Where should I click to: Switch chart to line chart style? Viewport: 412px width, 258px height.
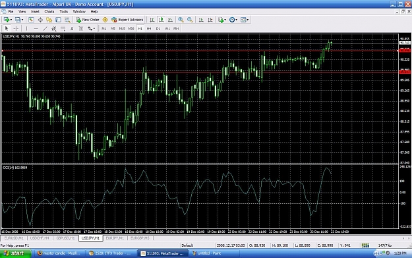point(170,20)
